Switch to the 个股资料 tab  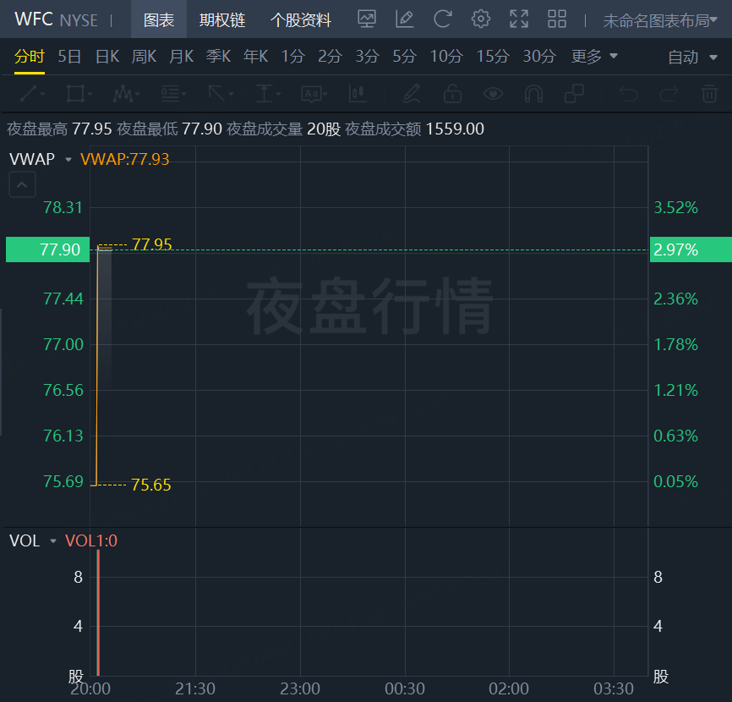301,20
